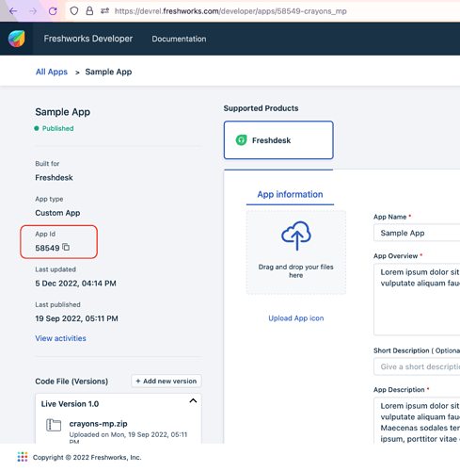The image size is (460, 471).
Task: Click the crayons-mp.zip file icon
Action: 54,425
